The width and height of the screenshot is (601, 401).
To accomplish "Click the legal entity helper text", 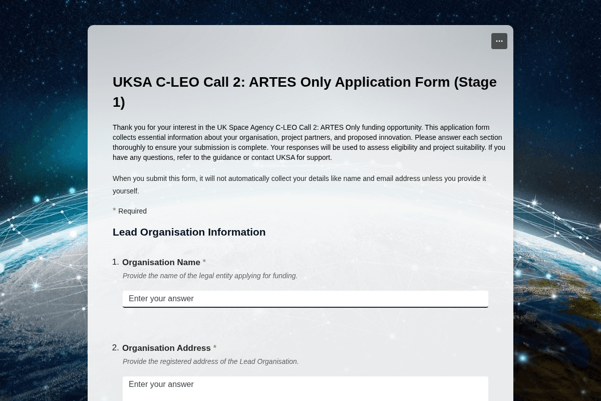I will 210,276.
